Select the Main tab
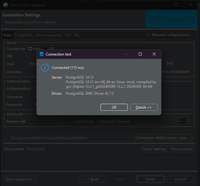 coord(8,35)
